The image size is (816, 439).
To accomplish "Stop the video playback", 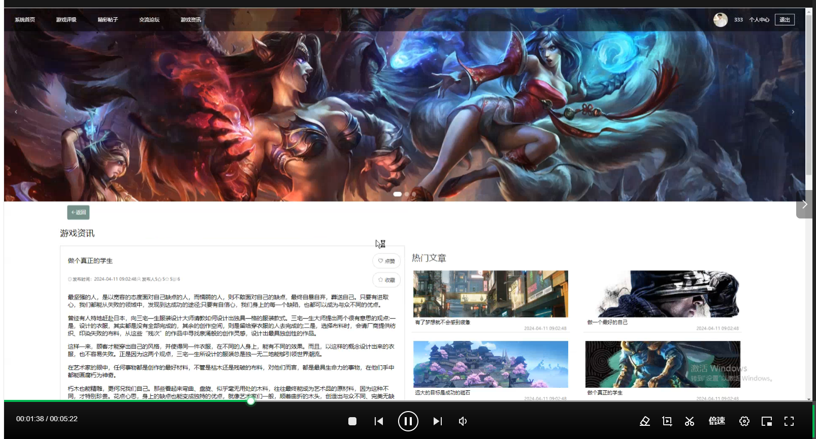I will (x=352, y=421).
